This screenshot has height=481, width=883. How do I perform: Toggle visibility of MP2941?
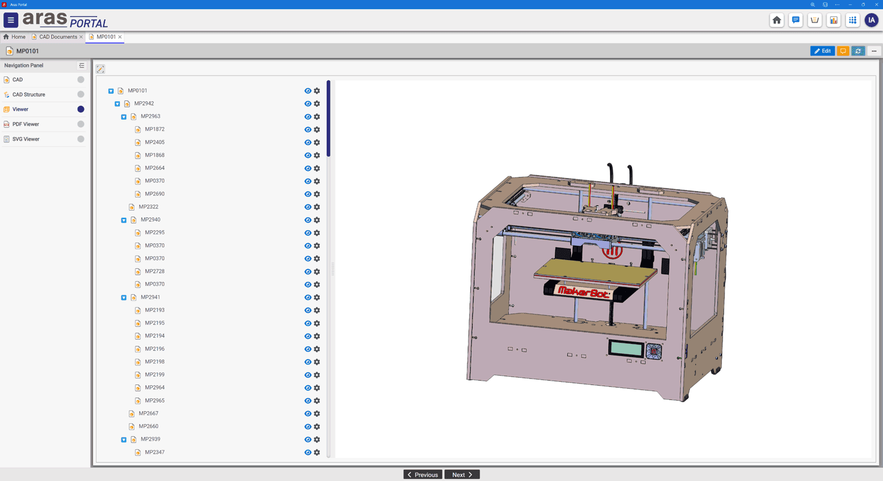pyautogui.click(x=308, y=298)
